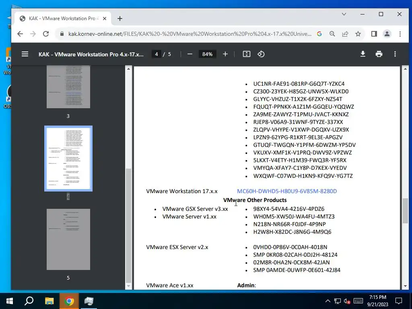This screenshot has width=412, height=309.
Task: Open VMware app in taskbar
Action: tap(89, 301)
